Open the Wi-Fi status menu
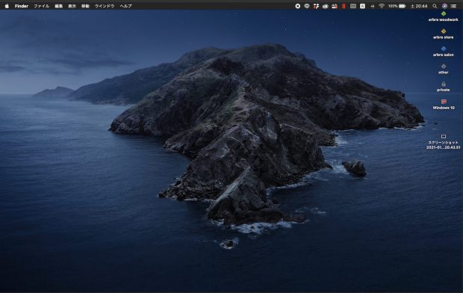This screenshot has height=293, width=463. pos(382,6)
